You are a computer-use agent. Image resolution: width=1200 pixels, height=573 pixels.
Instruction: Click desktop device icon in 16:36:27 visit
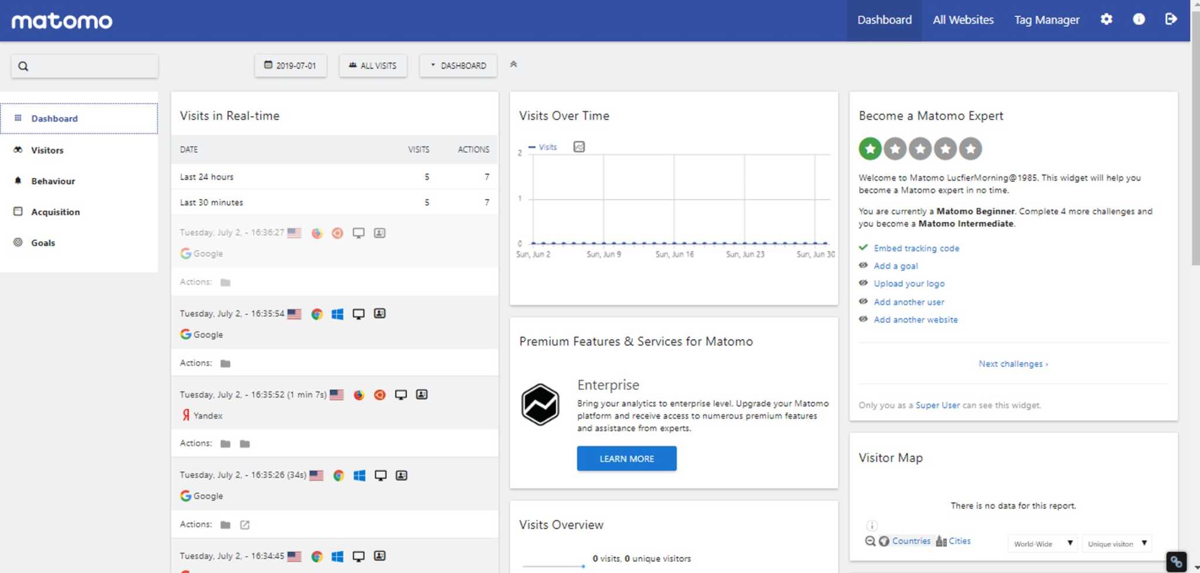click(x=359, y=233)
